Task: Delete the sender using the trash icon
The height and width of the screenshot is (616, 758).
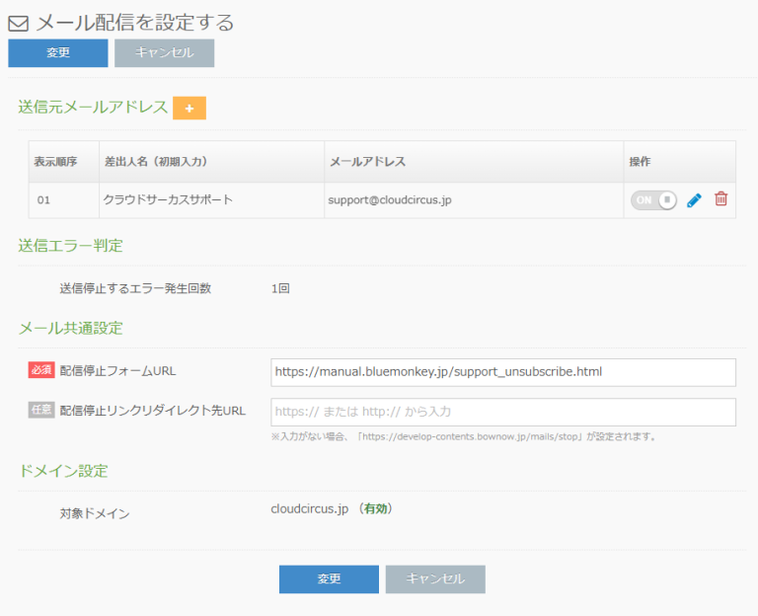Action: tap(720, 199)
